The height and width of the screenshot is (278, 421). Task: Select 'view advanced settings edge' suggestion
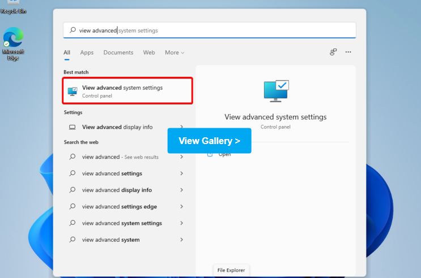point(120,207)
